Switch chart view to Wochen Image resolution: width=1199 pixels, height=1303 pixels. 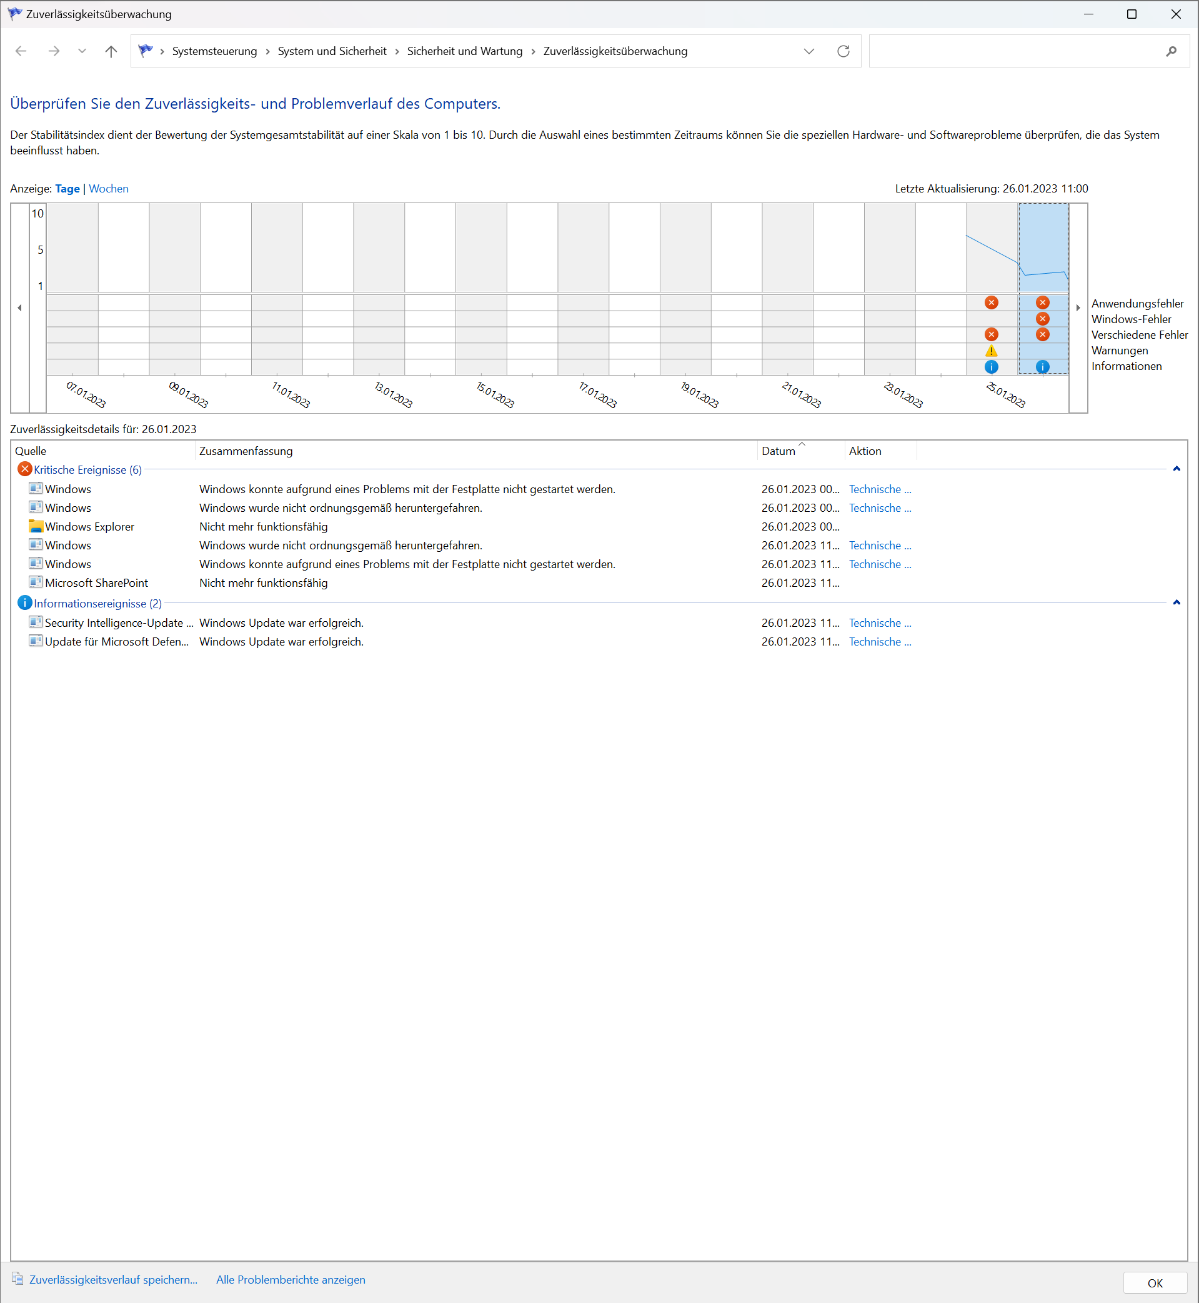(108, 189)
